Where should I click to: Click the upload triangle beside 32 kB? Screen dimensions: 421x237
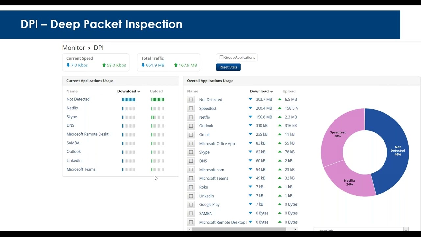[x=280, y=178]
